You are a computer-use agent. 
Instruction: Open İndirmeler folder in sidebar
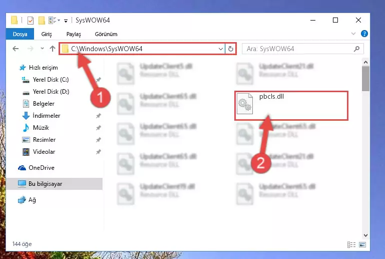46,116
